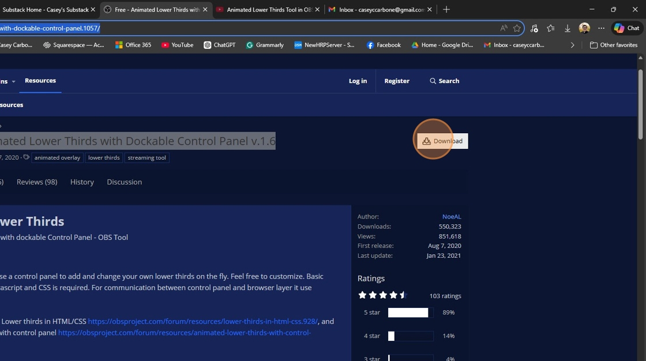646x361 pixels.
Task: Close the Free Animated Lower Thirds tab
Action: 205,9
